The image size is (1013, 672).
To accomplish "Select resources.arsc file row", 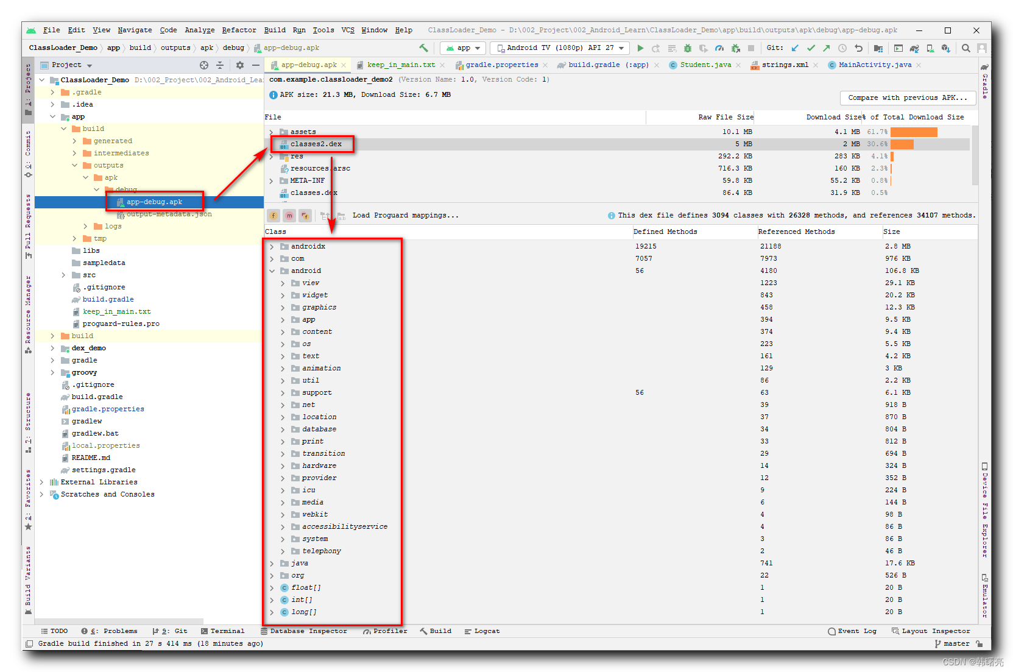I will [618, 168].
